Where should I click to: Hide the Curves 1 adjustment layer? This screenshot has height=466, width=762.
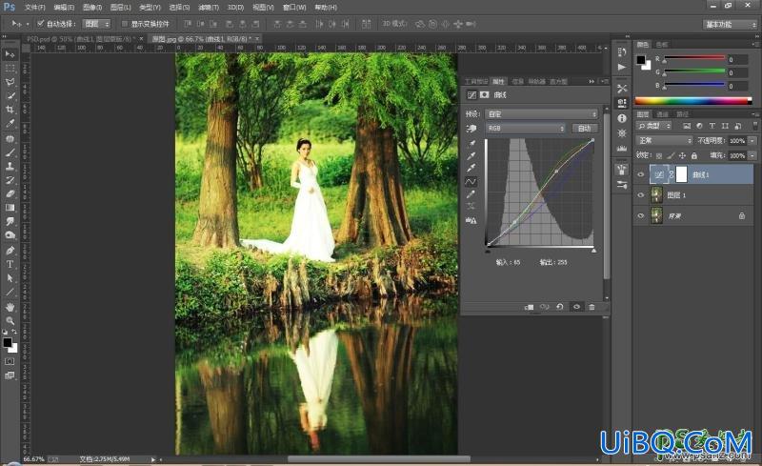pos(640,174)
